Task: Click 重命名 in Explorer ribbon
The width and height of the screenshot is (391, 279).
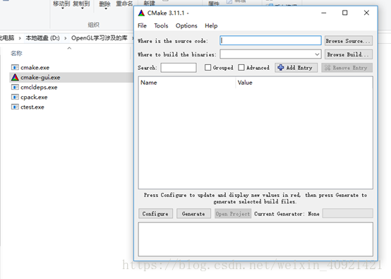Action: pyautogui.click(x=124, y=4)
